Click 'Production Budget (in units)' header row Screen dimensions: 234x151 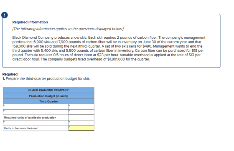tap(48, 96)
